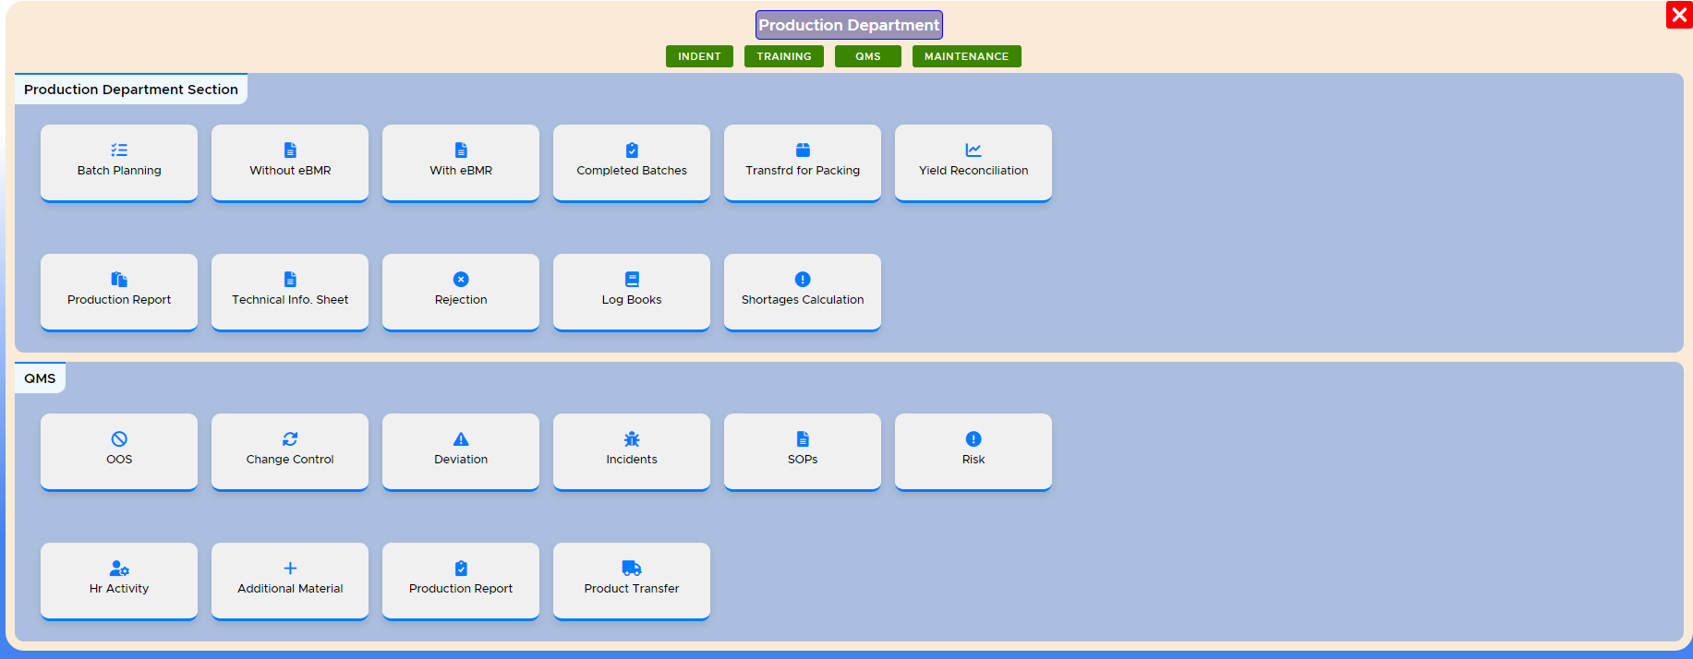Switch to the INDENT tab
Viewport: 1693px width, 659px height.
(x=699, y=56)
